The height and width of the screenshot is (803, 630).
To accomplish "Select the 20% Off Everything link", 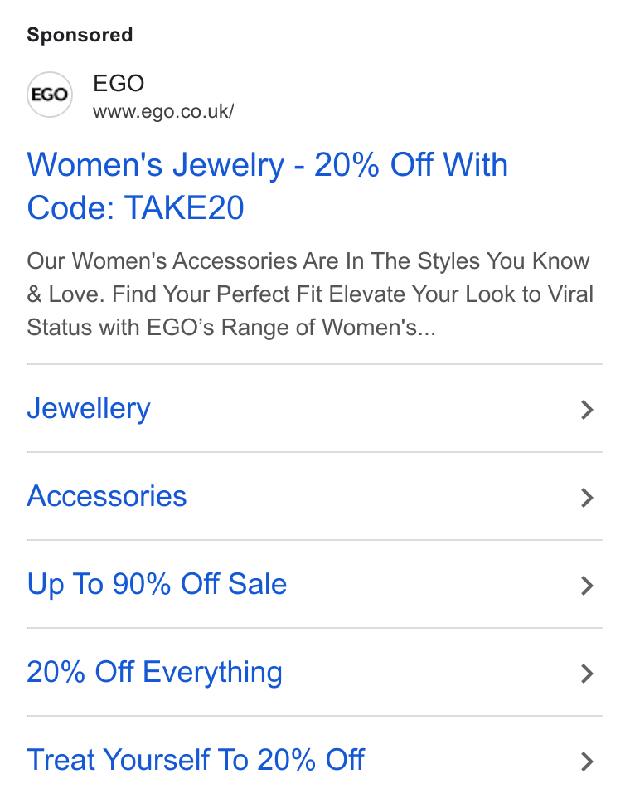I will click(154, 673).
